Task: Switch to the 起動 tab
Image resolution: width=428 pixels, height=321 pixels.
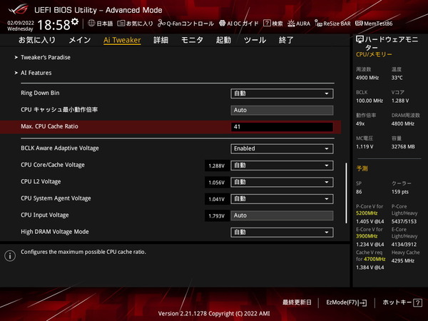Action: coord(223,40)
